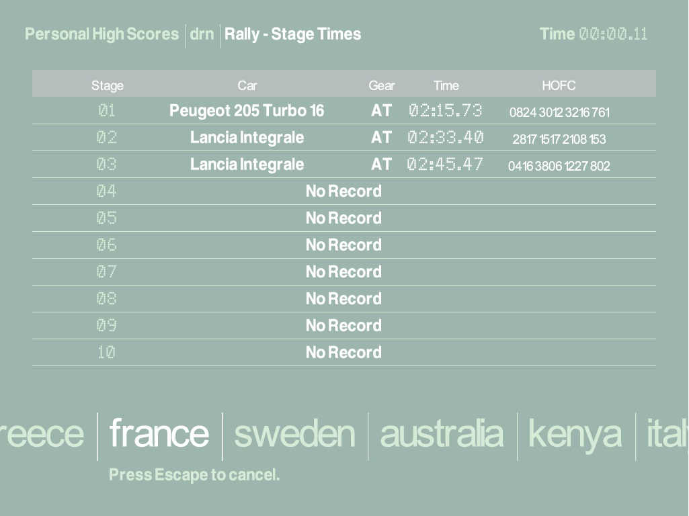Click the stage 10 No Record row
This screenshot has height=516, width=689.
[343, 353]
